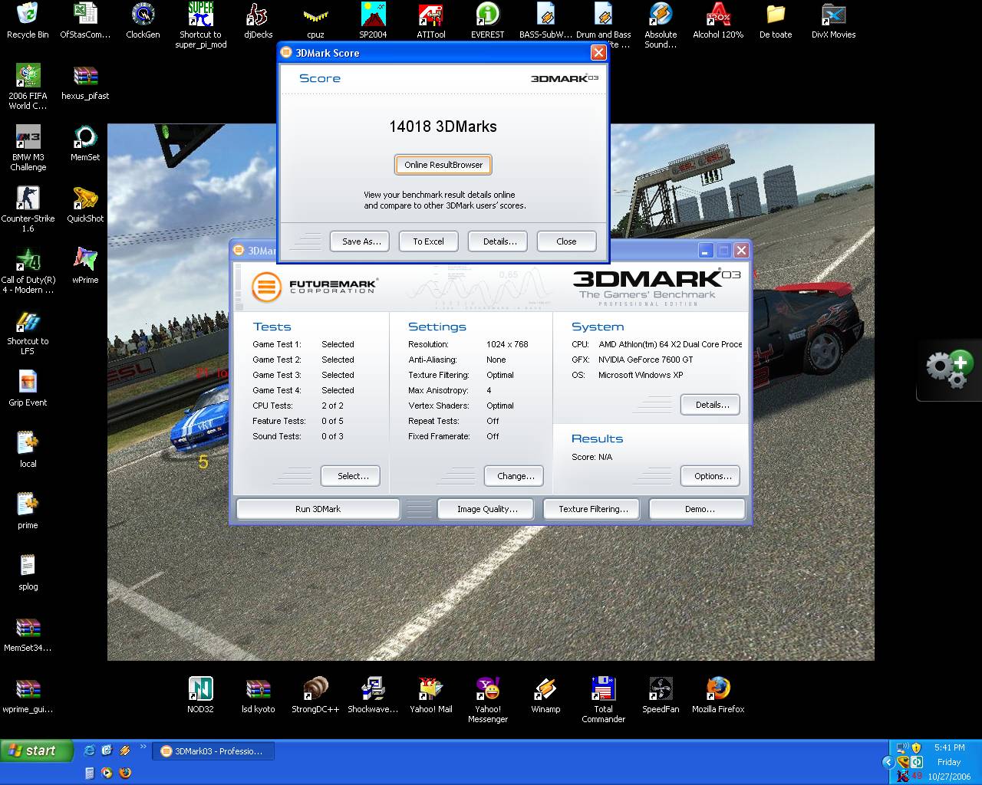Click Close button in the Score dialog
This screenshot has height=785, width=982.
(x=566, y=241)
